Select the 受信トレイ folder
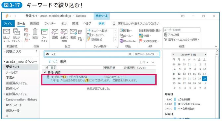This screenshot has width=222, height=121. (x=21, y=67)
